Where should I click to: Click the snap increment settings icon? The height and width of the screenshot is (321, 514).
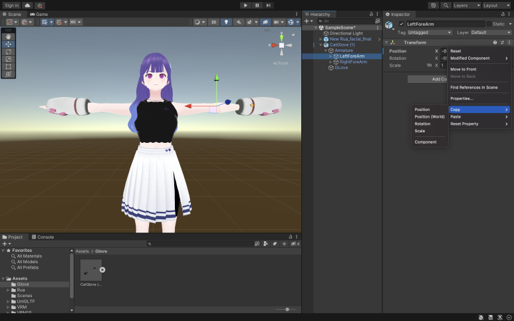76,22
